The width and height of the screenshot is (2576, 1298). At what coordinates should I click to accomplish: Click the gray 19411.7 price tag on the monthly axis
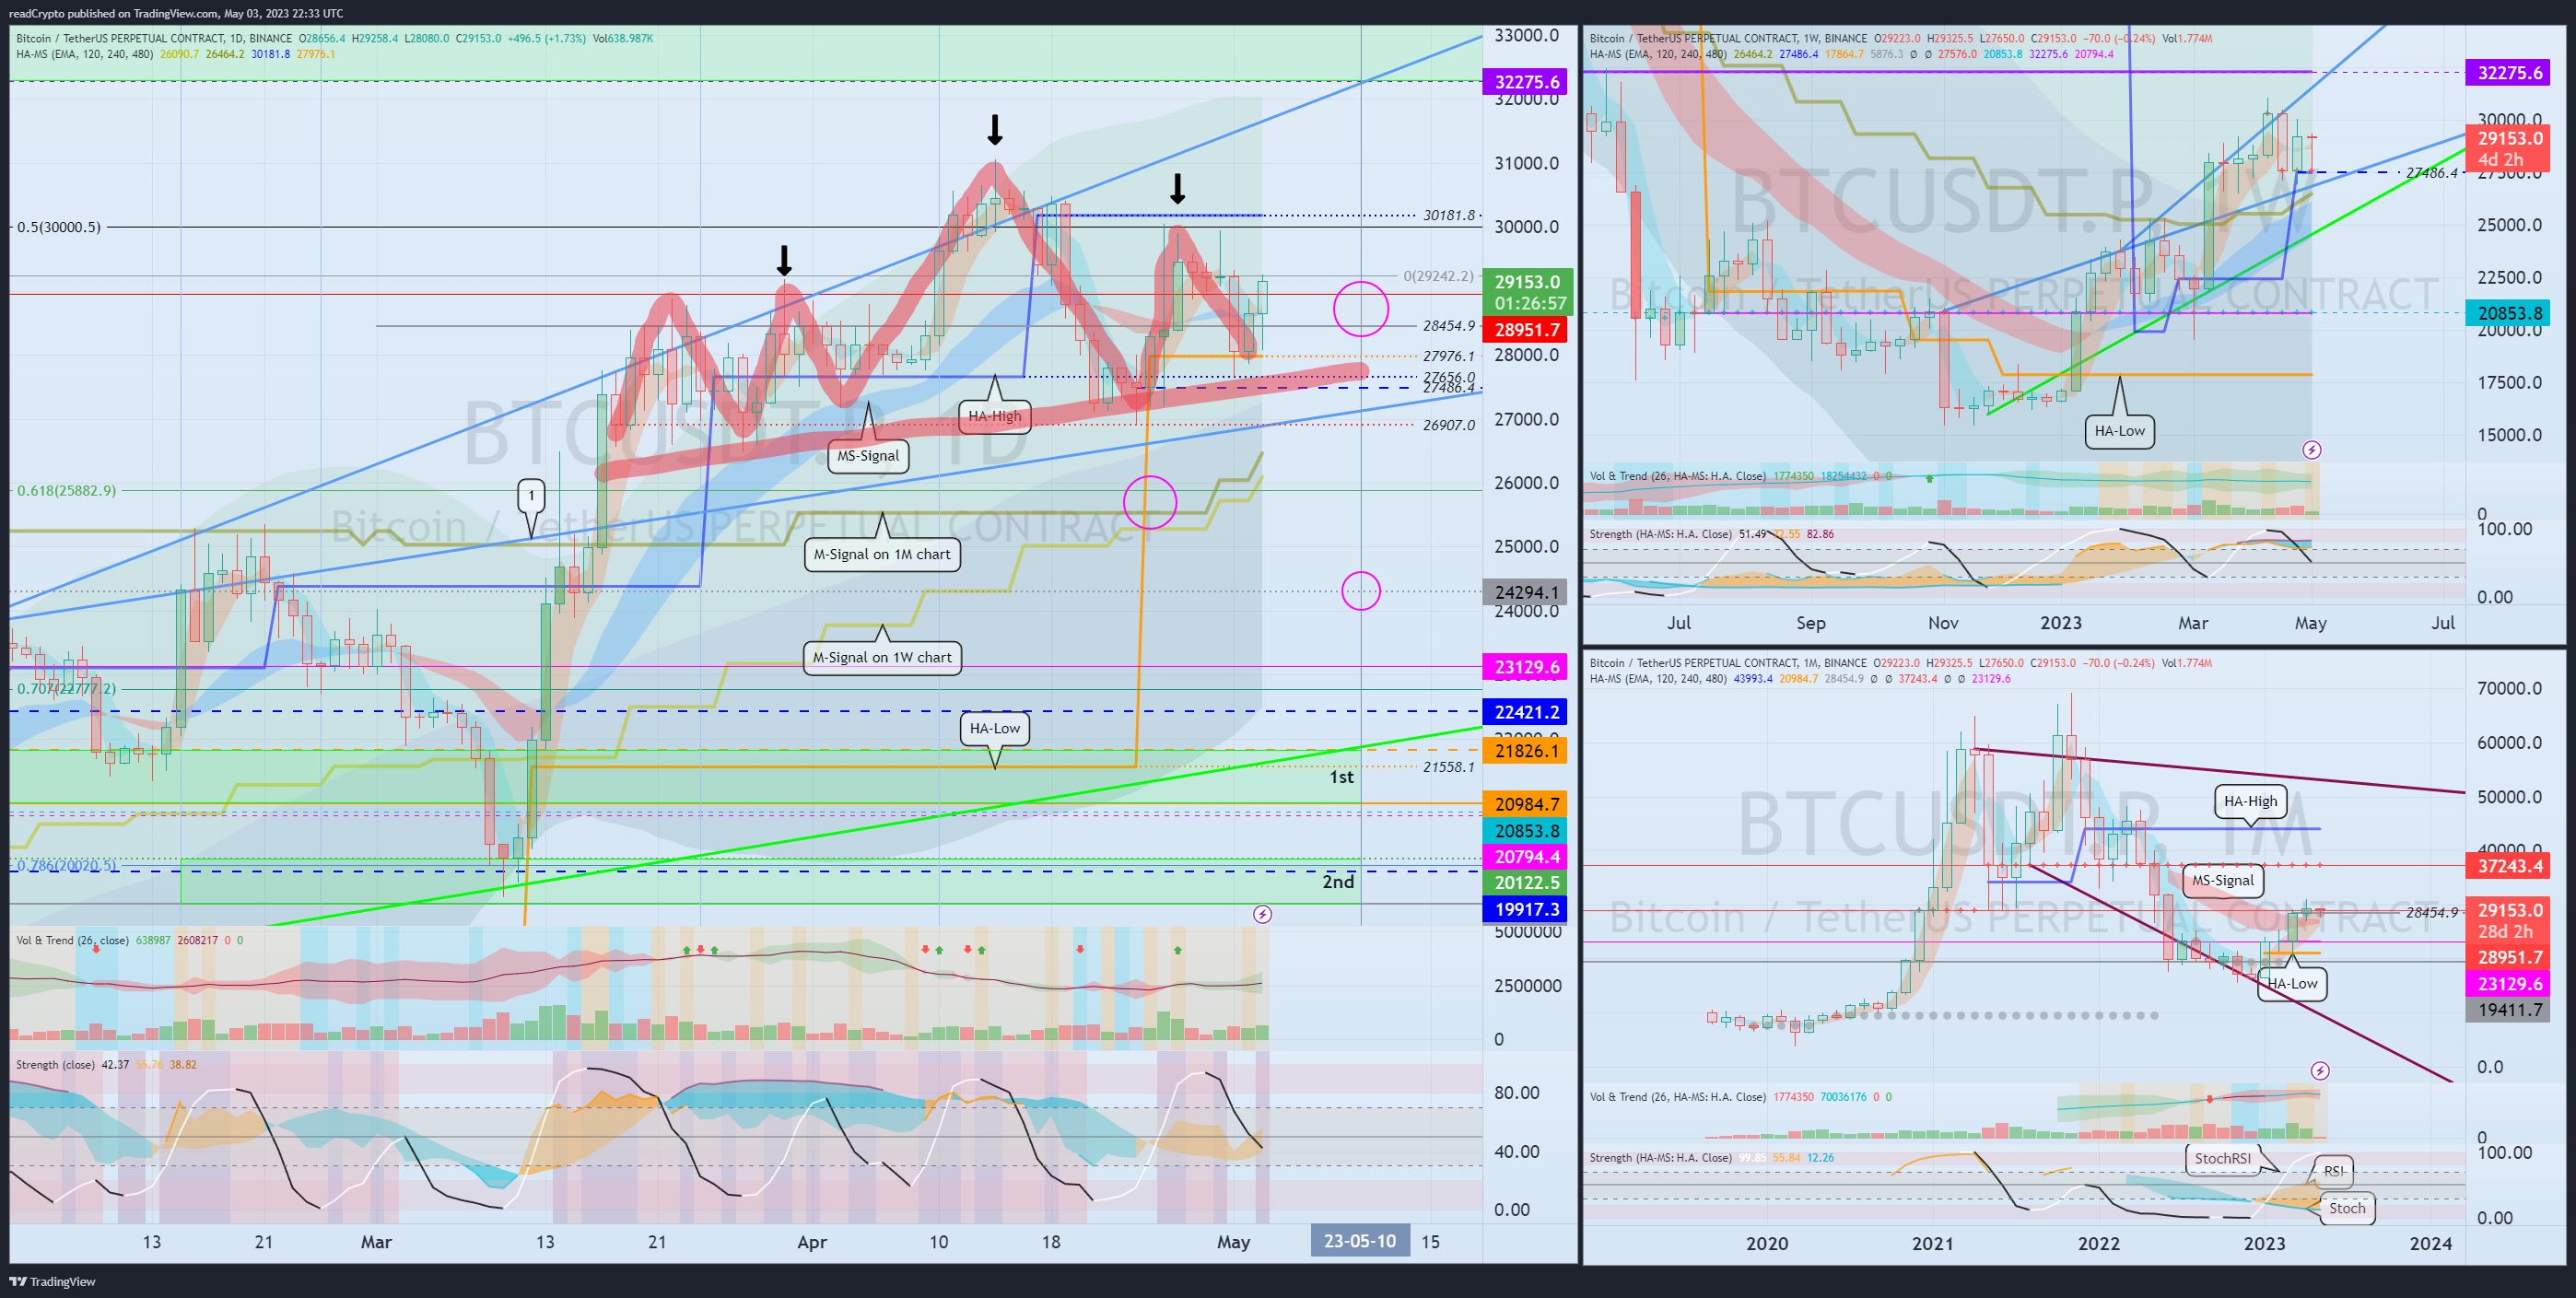tap(2509, 1010)
